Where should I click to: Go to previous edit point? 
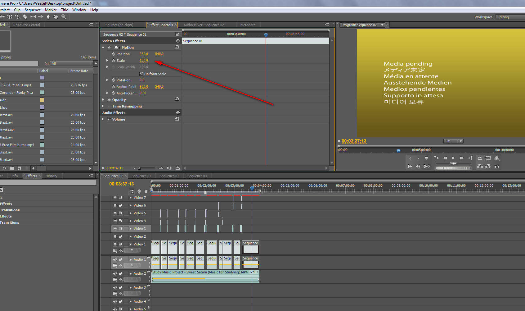tap(437, 158)
